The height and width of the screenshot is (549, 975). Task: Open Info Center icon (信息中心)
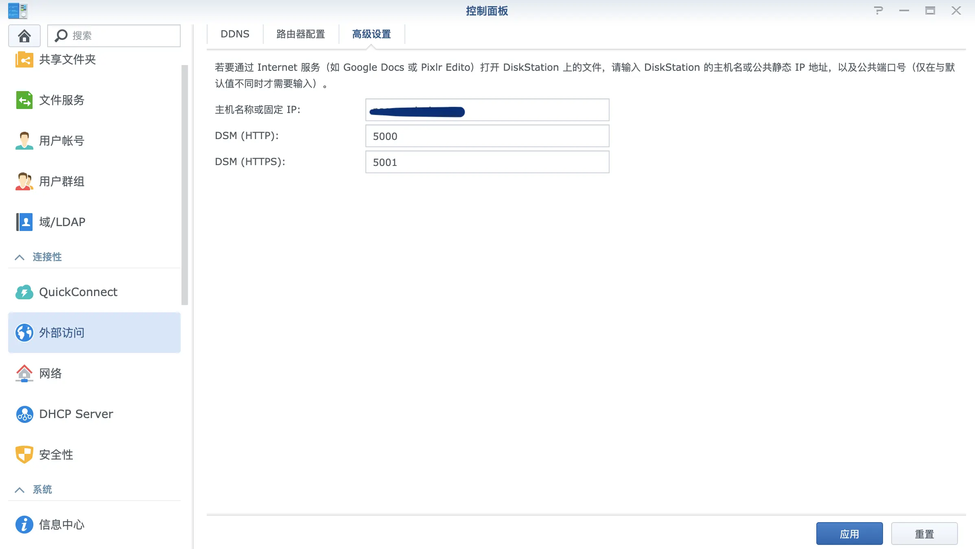[x=24, y=525]
